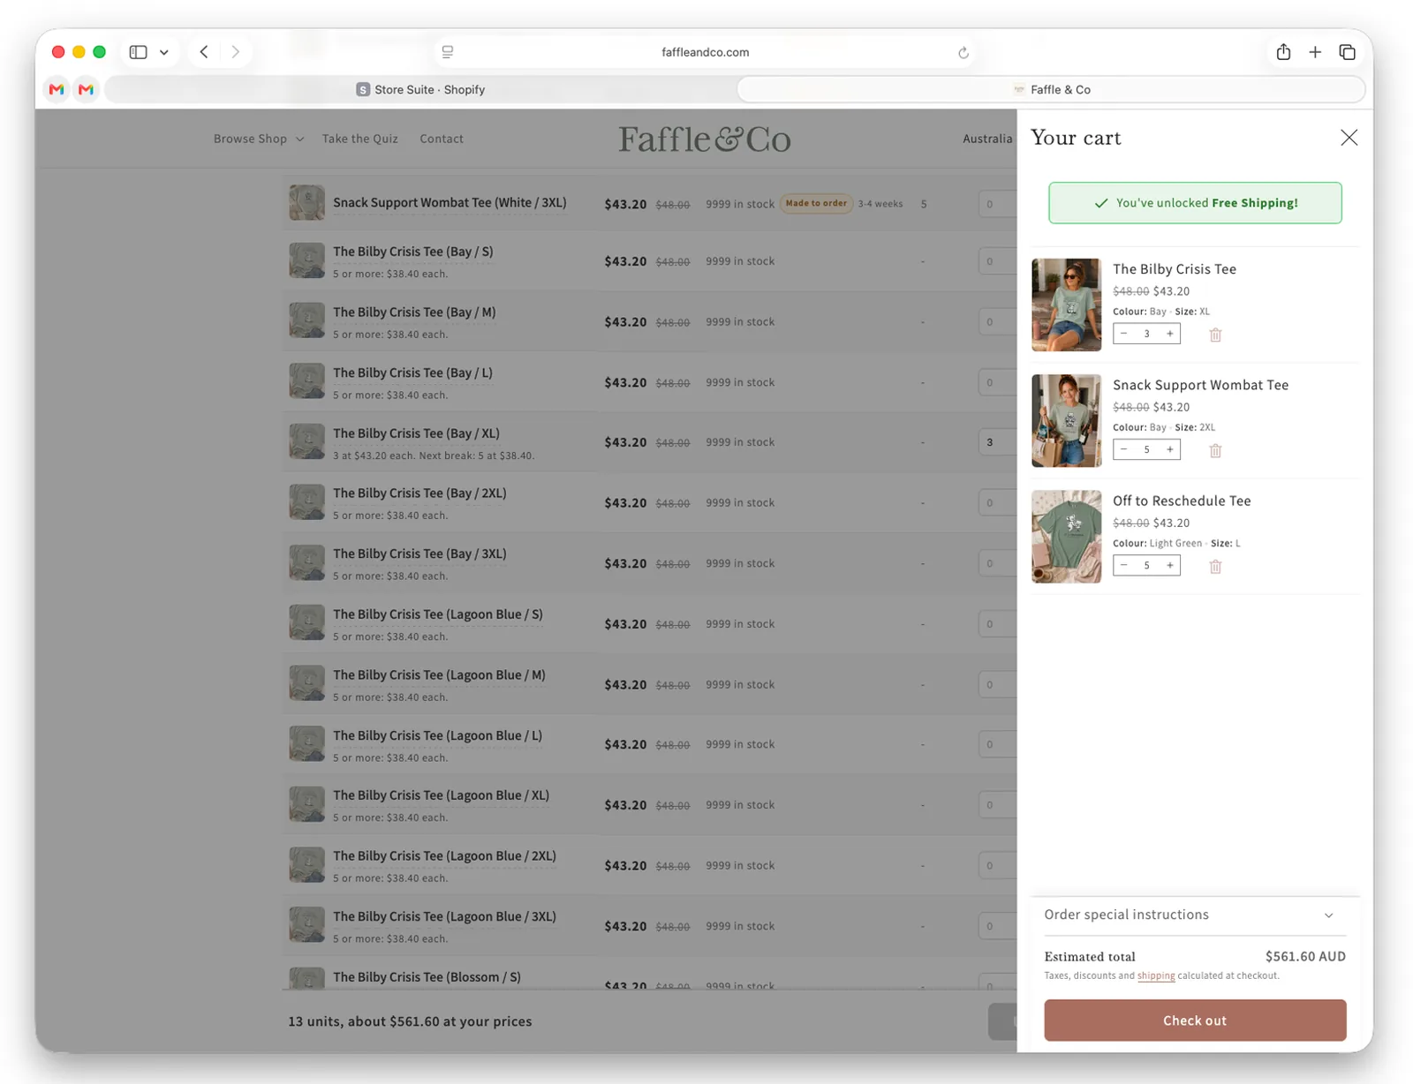Screen dimensions: 1413x1084
Task: Increase Off to Reschedule Tee quantity
Action: point(1169,565)
